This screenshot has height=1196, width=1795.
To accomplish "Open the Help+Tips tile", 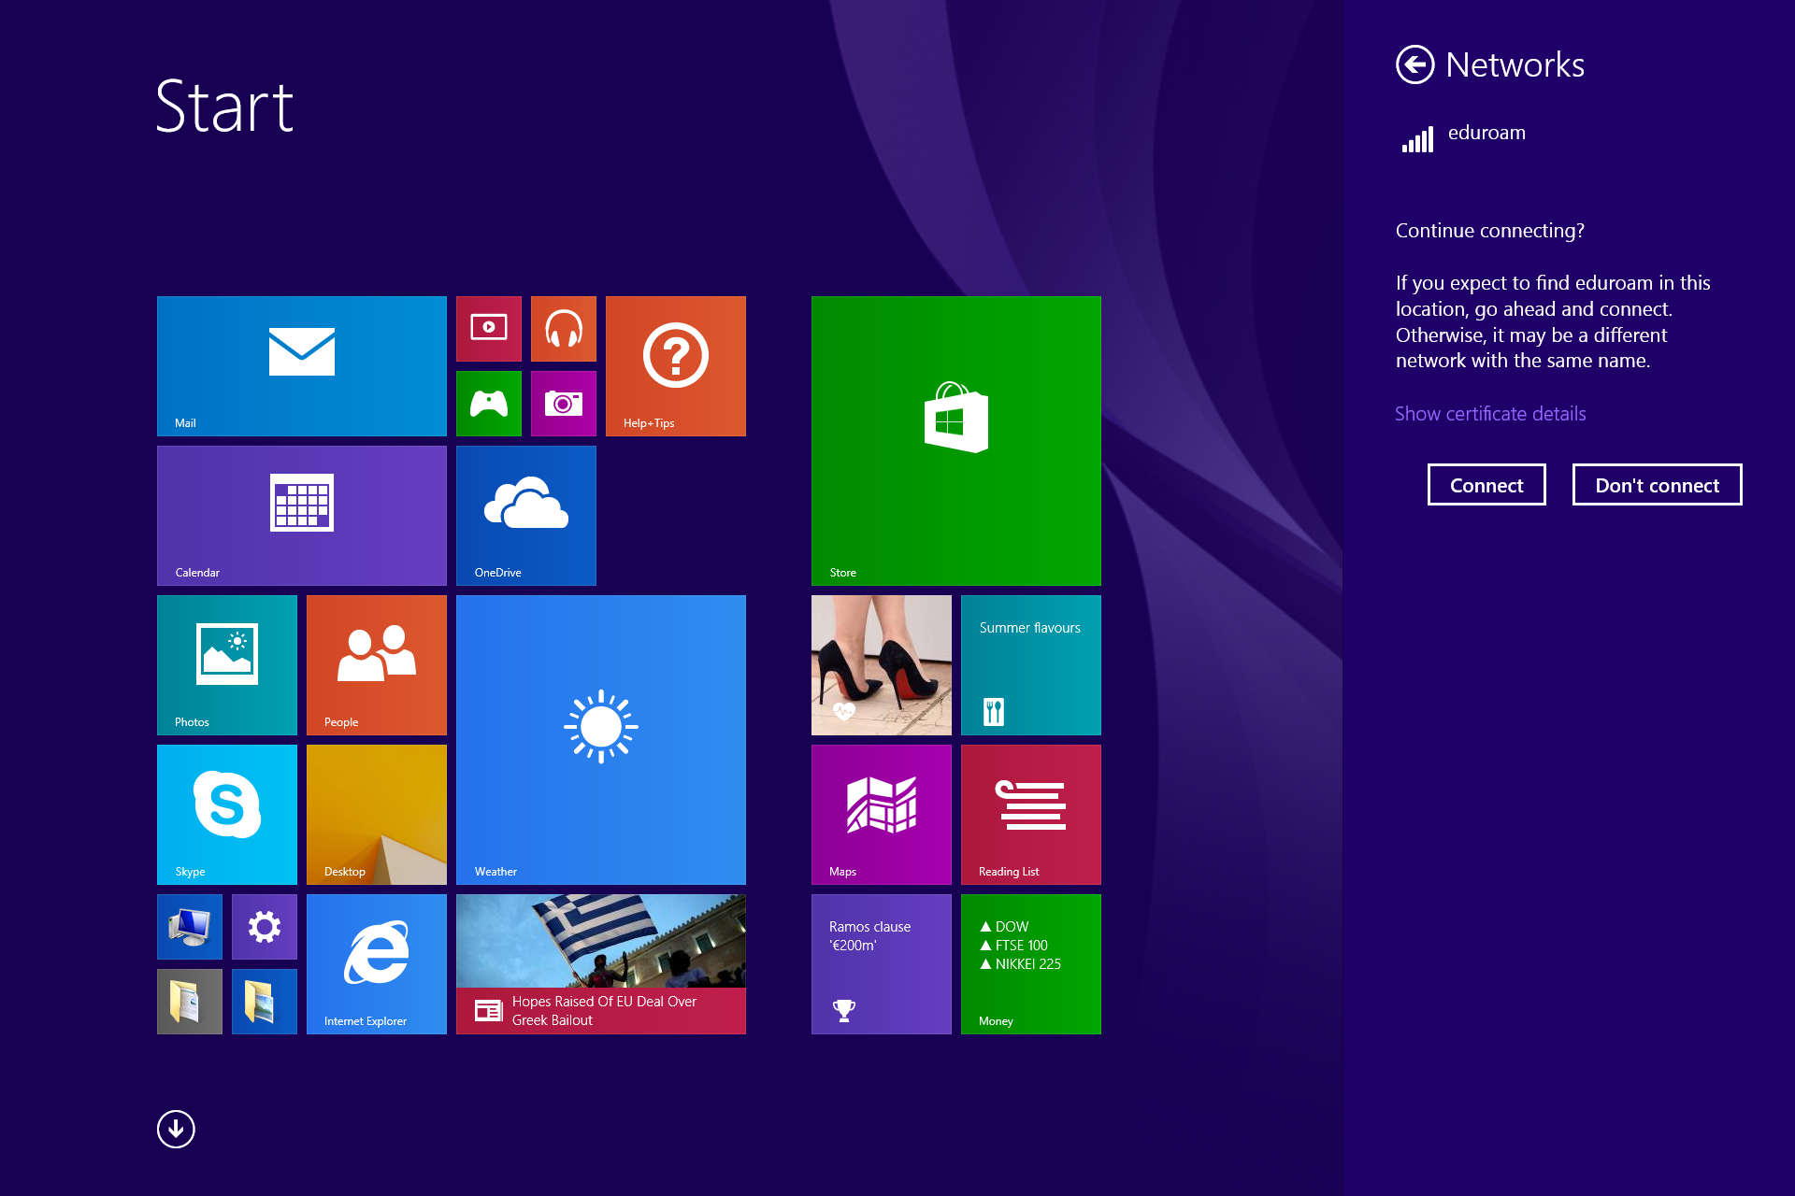I will pyautogui.click(x=676, y=366).
